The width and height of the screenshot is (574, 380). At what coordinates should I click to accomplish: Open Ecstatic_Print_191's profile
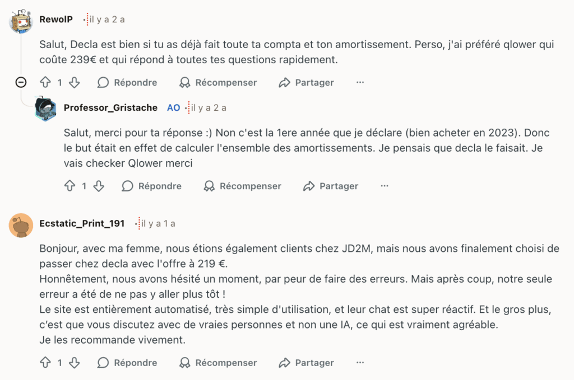(82, 222)
